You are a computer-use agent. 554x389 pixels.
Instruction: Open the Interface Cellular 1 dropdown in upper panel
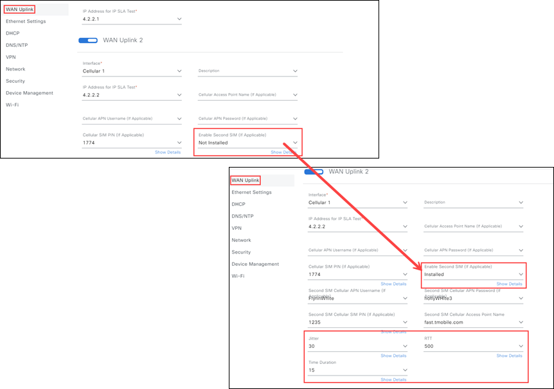click(x=179, y=71)
